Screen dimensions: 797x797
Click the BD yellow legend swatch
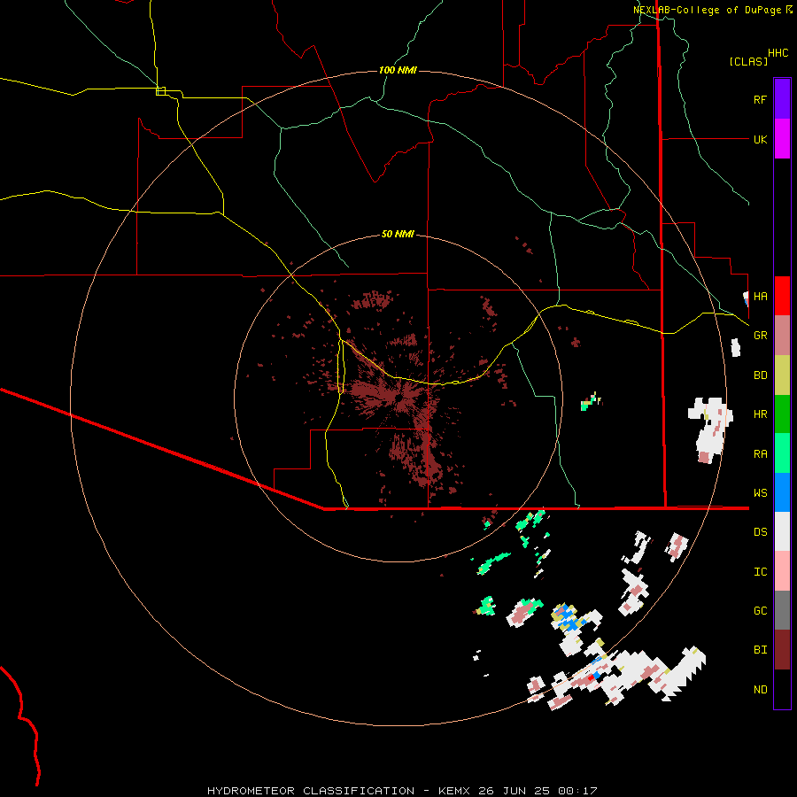tap(782, 375)
